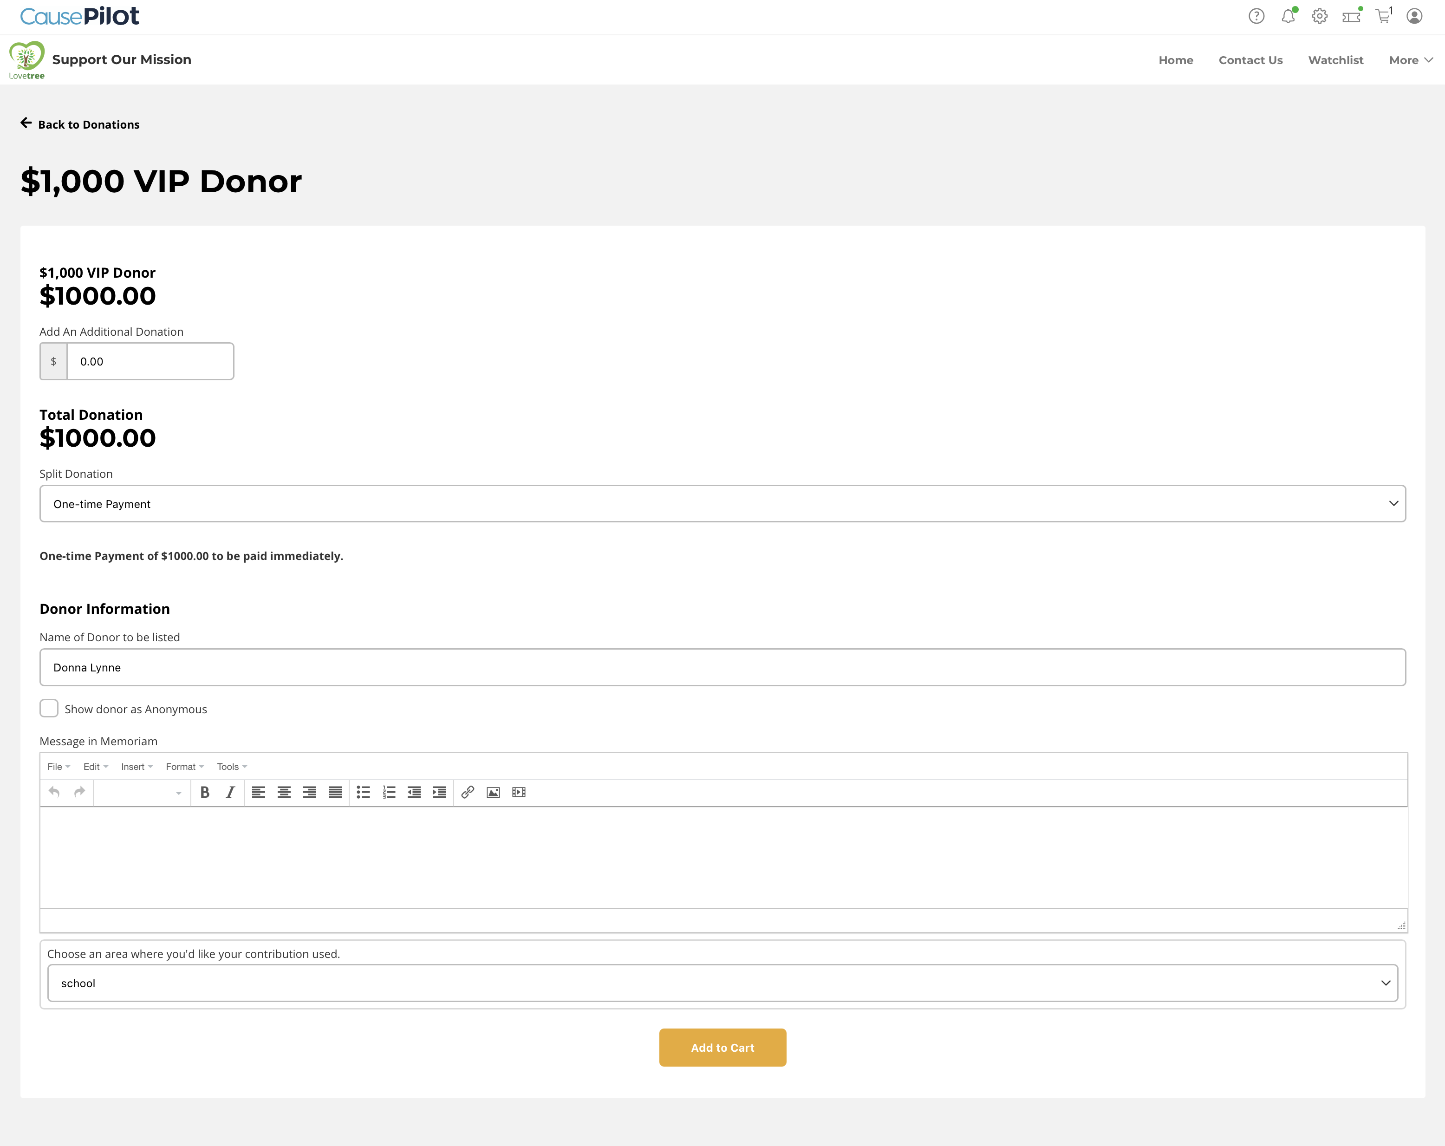Open the Split Donation dropdown

click(x=722, y=503)
